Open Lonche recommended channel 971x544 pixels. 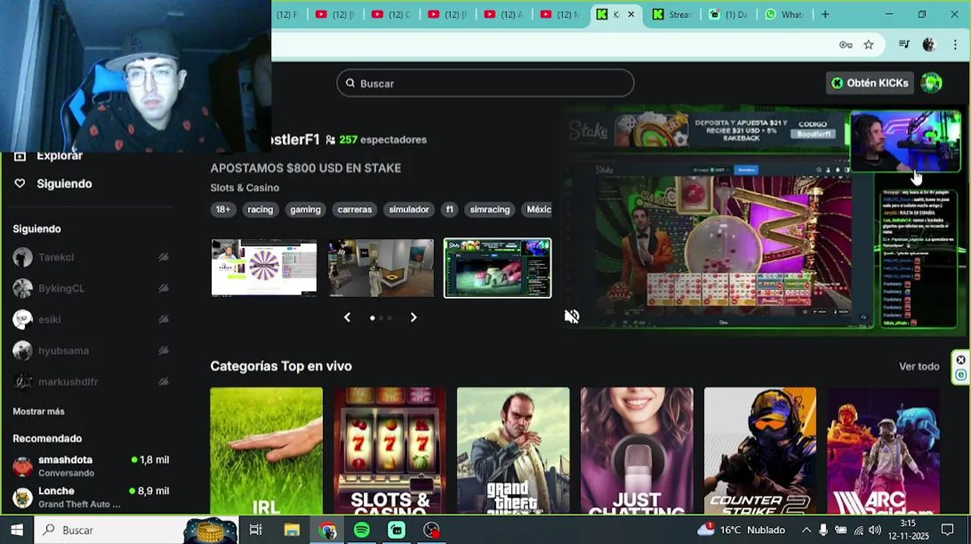(x=91, y=496)
